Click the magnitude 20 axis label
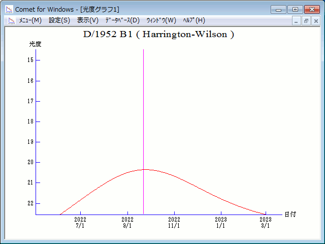The image size is (325, 244). (30, 162)
